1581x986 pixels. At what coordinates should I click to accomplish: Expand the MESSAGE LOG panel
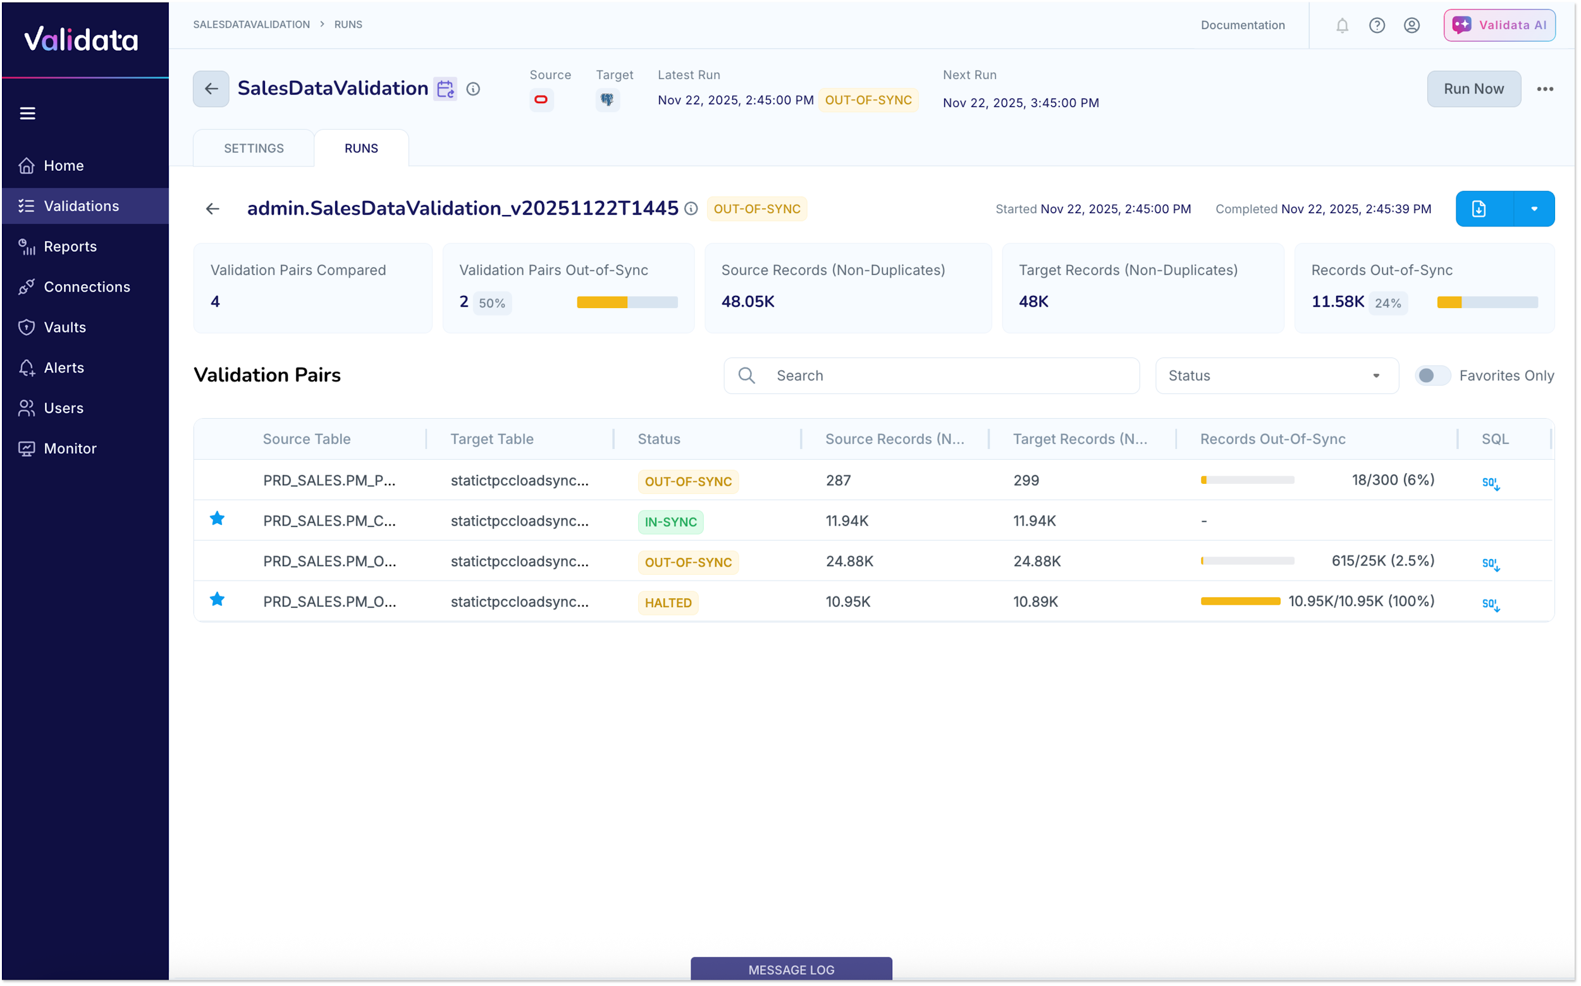pos(791,970)
